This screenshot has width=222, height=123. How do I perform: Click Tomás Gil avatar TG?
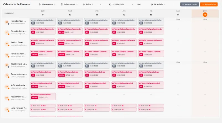(7, 55)
